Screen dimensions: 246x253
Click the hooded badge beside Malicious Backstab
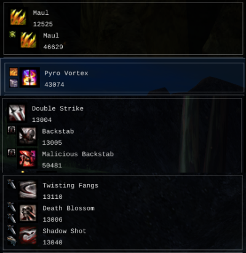tap(12, 153)
